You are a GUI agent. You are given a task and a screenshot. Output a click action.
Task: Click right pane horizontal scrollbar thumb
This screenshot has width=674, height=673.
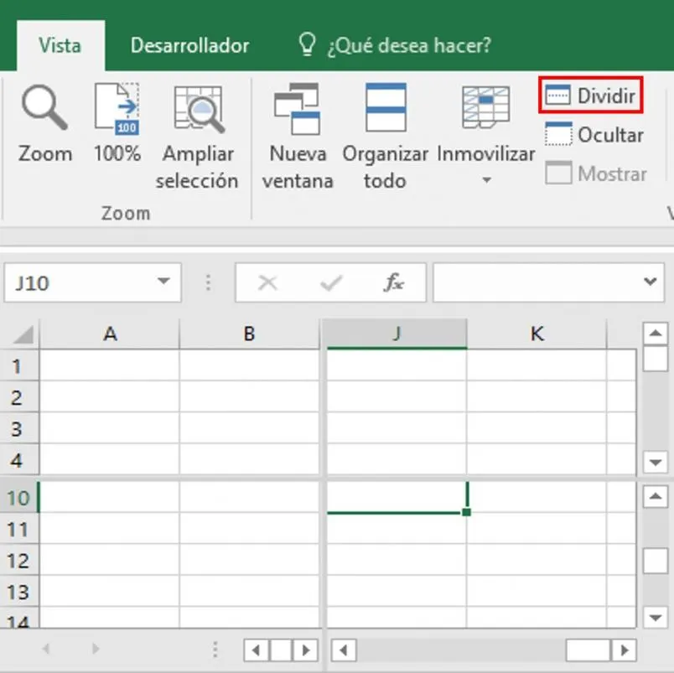[588, 650]
